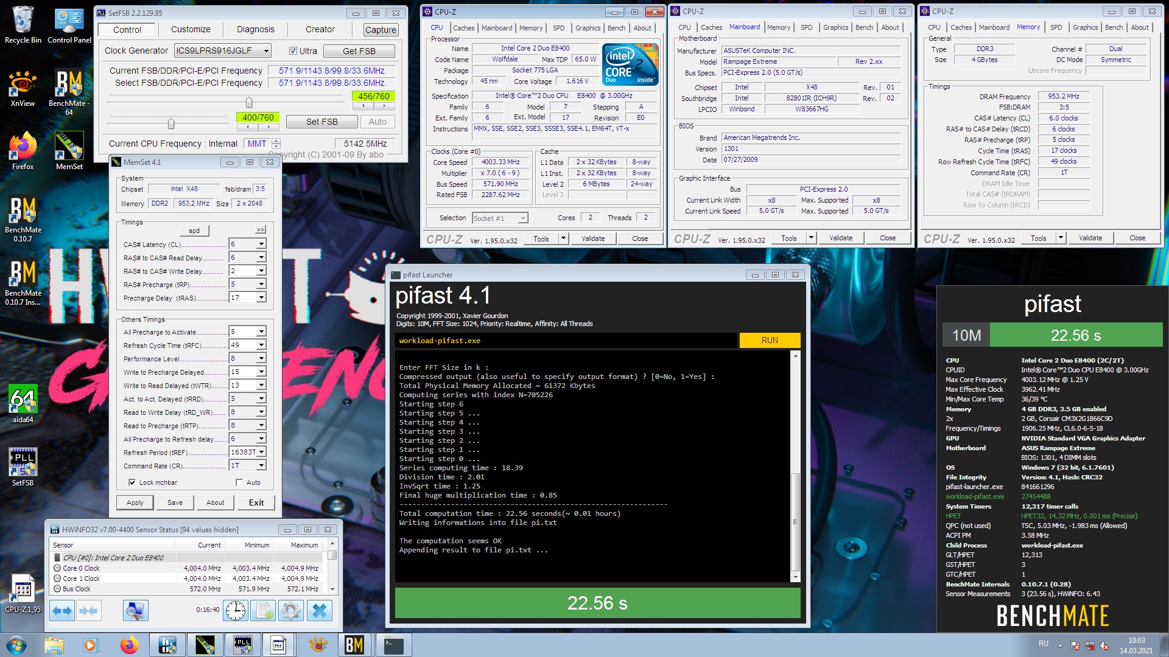The height and width of the screenshot is (657, 1169).
Task: Open CAS# Latency dropdown in MemSet
Action: [x=261, y=244]
